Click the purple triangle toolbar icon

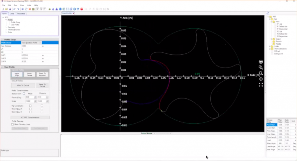(x=57, y=9)
